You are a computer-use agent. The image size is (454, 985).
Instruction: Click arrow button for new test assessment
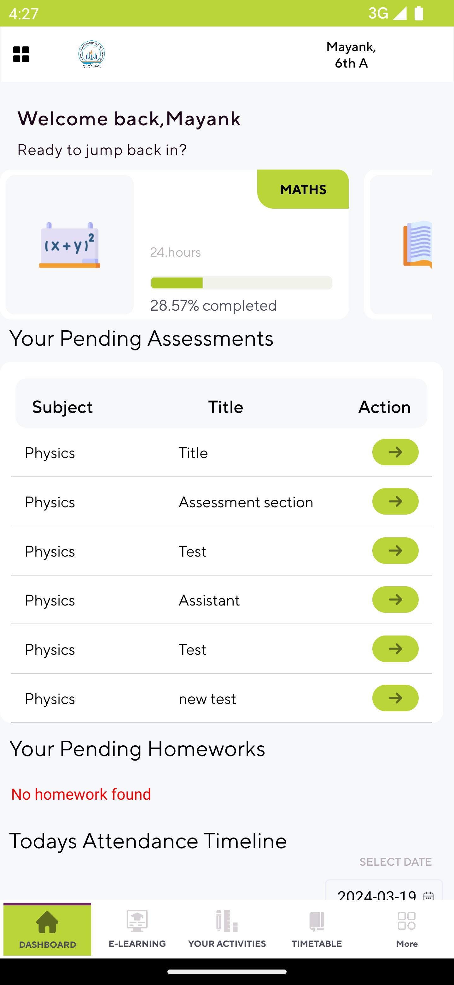point(395,698)
